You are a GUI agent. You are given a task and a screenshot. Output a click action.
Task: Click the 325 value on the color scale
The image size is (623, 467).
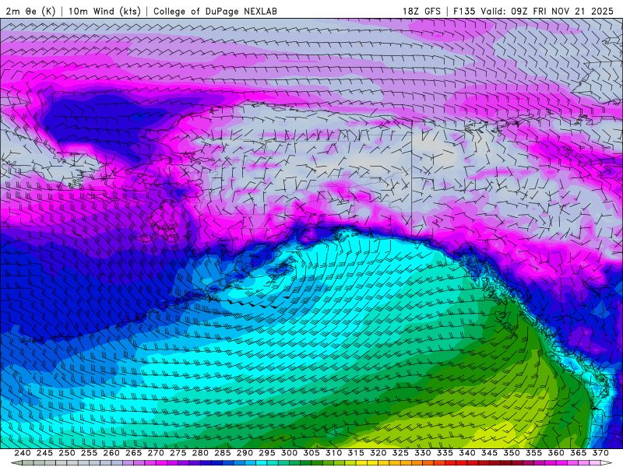click(400, 453)
